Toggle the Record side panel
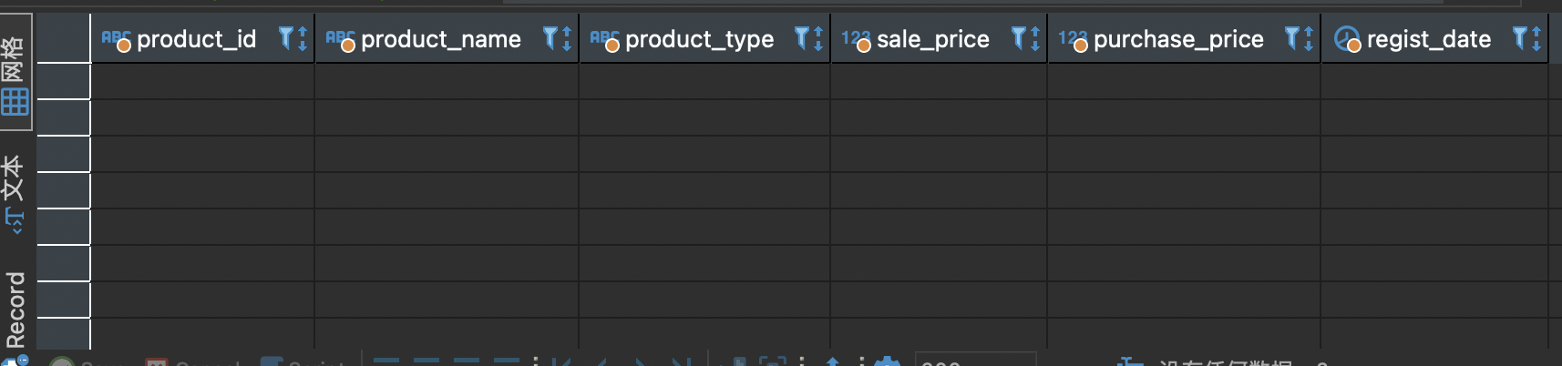 pyautogui.click(x=15, y=310)
